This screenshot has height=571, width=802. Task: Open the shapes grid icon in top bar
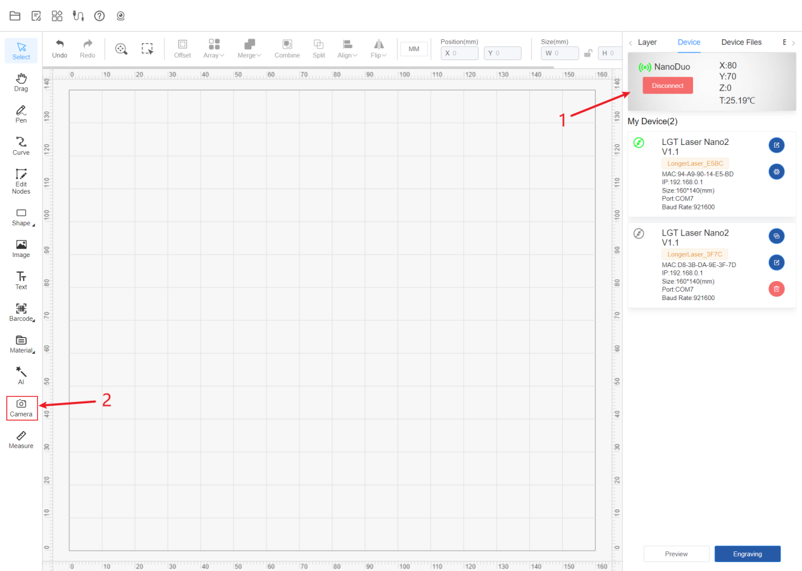click(x=57, y=16)
